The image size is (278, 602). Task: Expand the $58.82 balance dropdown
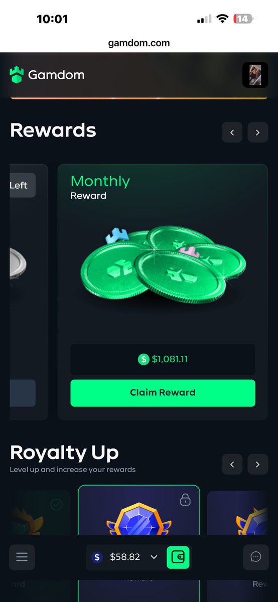click(154, 557)
